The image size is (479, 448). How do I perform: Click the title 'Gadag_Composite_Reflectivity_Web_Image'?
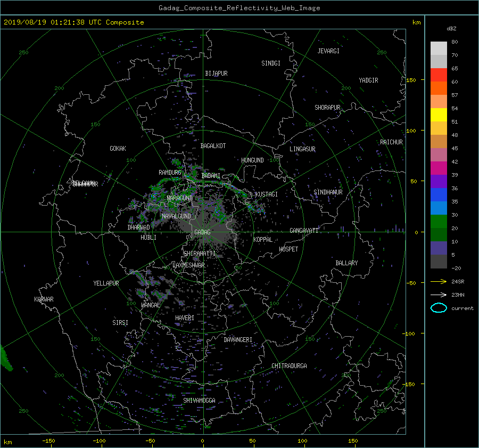239,8
